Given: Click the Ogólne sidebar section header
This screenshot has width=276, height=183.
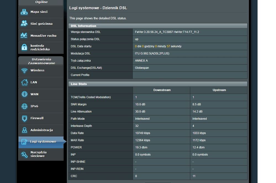Looking at the screenshot, I should tap(41, 2).
